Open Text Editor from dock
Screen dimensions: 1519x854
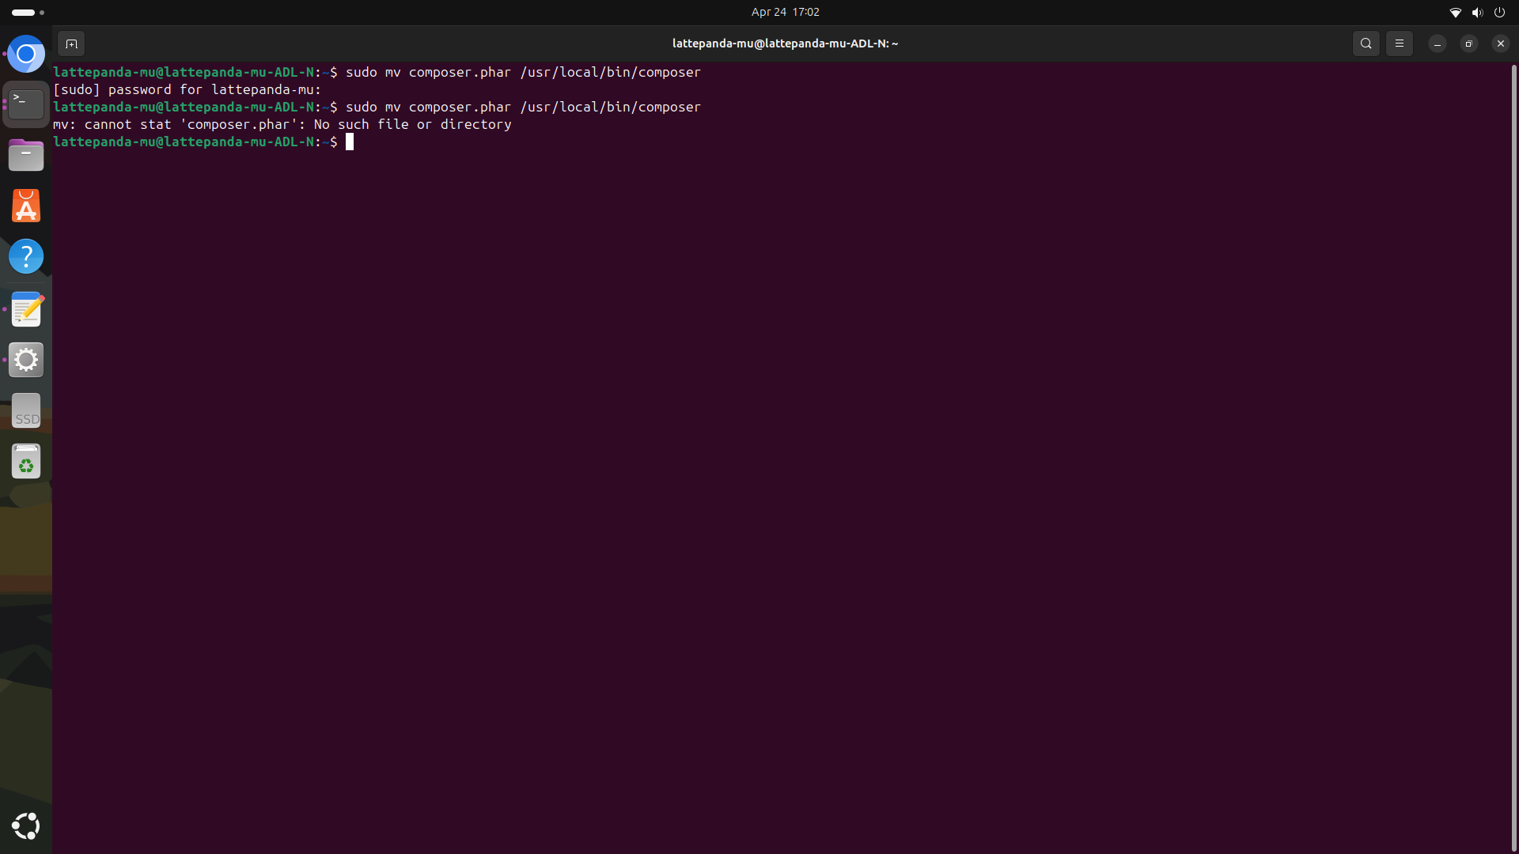click(26, 309)
